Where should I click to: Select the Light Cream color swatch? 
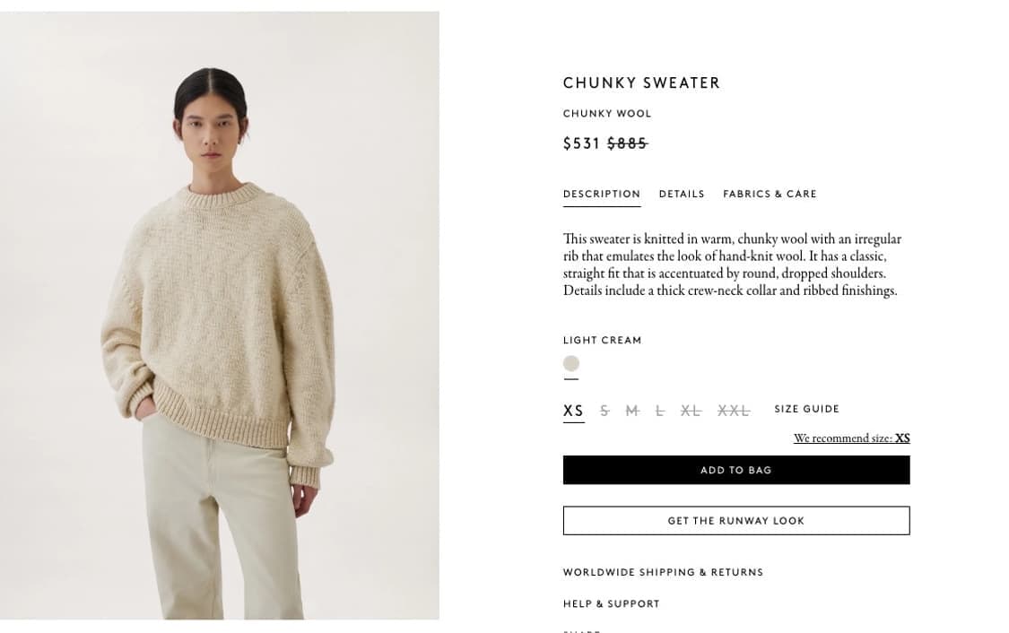(x=570, y=363)
